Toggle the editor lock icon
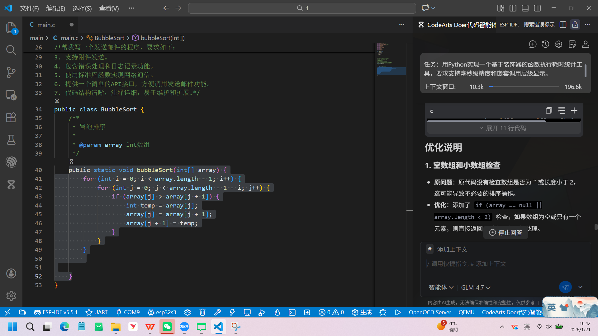 [x=575, y=25]
